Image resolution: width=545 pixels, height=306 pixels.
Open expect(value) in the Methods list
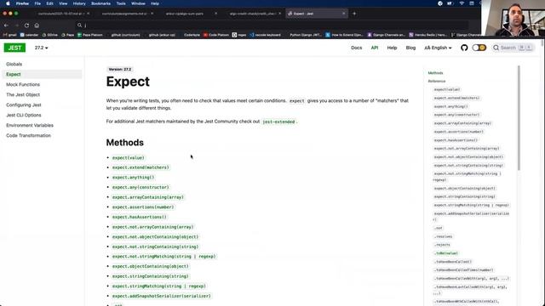coord(129,158)
